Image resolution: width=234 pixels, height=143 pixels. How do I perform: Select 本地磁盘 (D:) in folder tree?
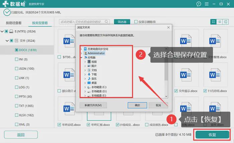click(99, 91)
